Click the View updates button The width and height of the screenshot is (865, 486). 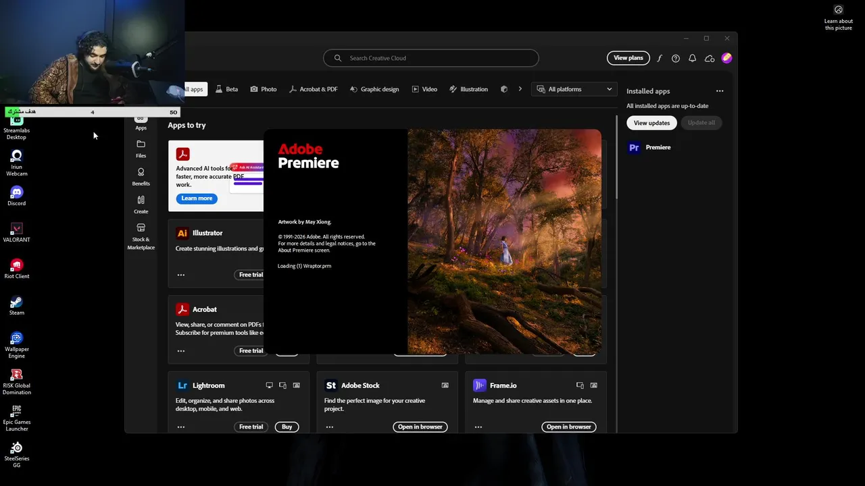(x=651, y=123)
